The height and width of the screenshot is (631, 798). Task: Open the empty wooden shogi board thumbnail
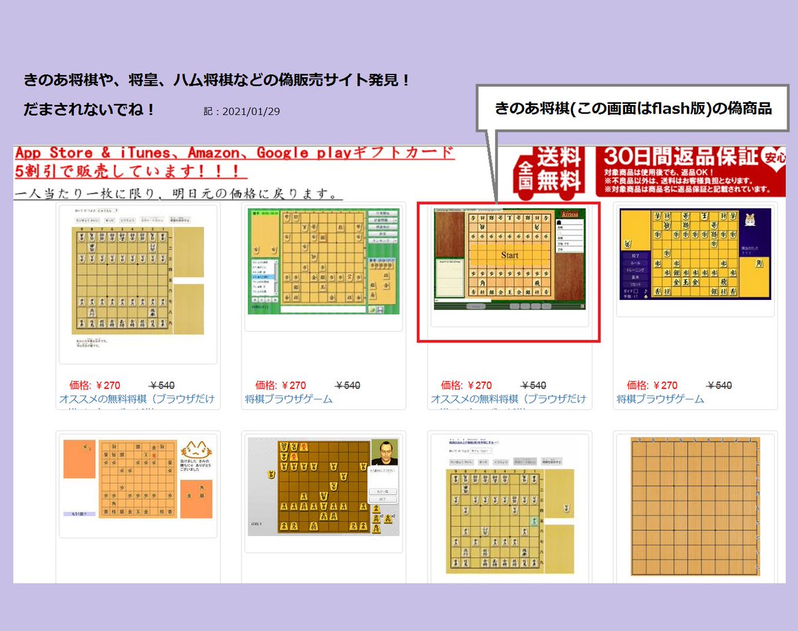[696, 506]
